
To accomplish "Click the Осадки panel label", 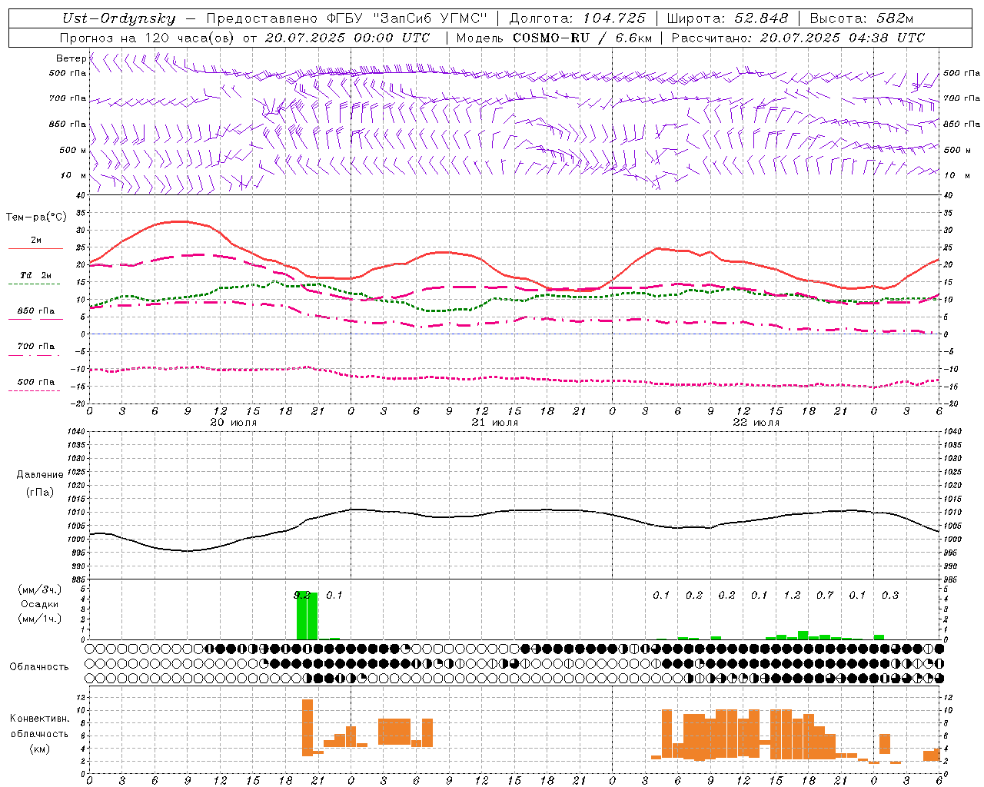I will point(39,604).
